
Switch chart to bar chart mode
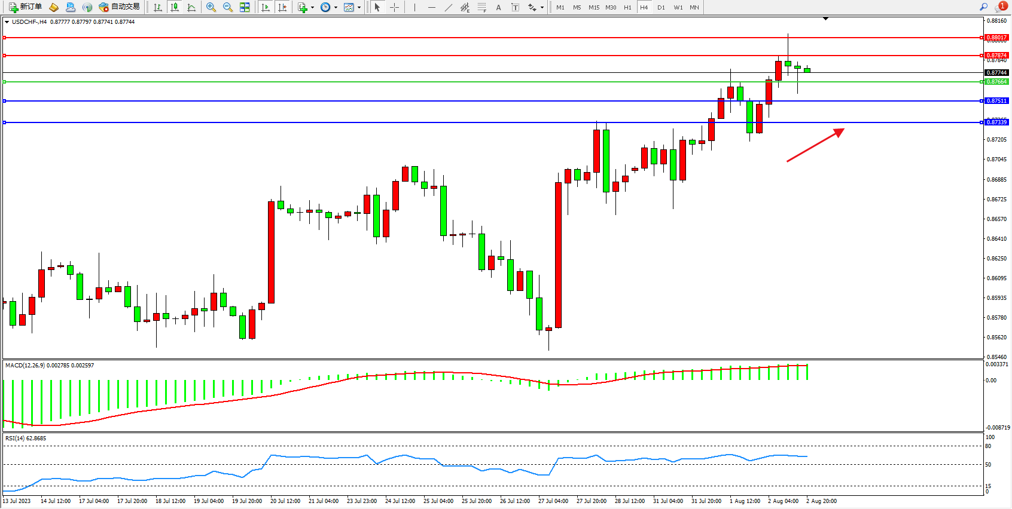[158, 7]
